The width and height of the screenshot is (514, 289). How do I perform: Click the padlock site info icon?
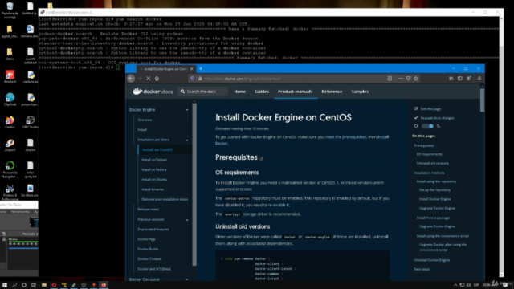pos(200,79)
